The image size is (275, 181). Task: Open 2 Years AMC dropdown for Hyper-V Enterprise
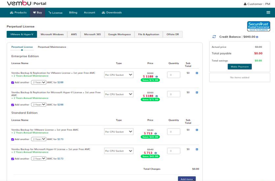click(x=38, y=105)
